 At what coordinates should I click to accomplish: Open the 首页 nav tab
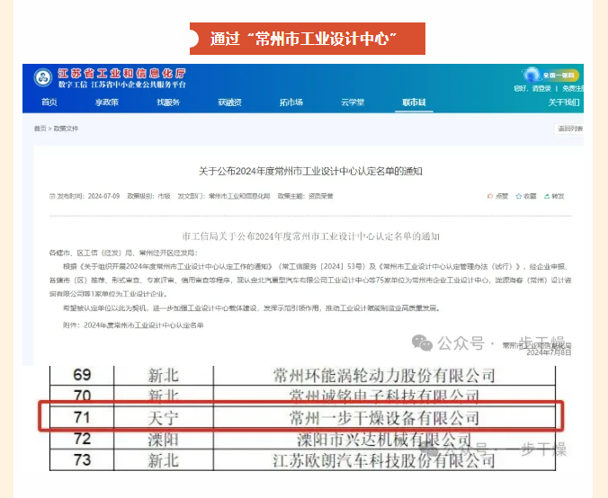click(49, 102)
